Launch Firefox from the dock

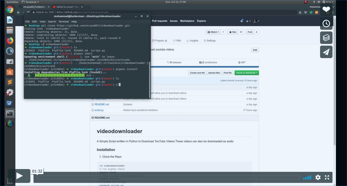click(x=10, y=40)
